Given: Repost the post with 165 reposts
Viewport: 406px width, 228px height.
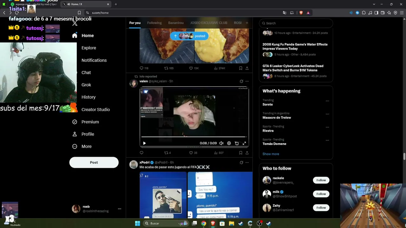Looking at the screenshot, I should click(169, 68).
